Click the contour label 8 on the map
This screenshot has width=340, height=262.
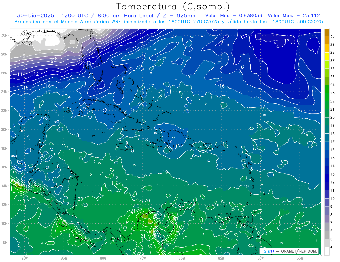click(x=56, y=58)
